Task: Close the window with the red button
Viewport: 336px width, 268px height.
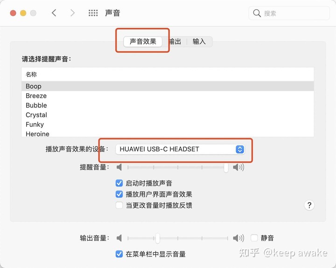Action: (13, 13)
